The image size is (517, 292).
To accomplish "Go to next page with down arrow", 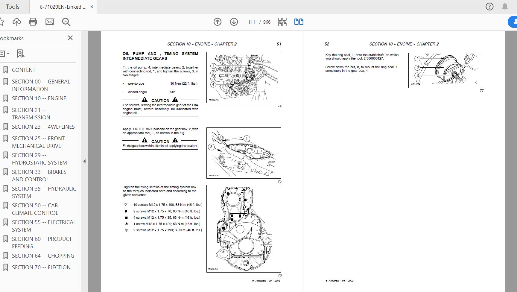I will [234, 22].
